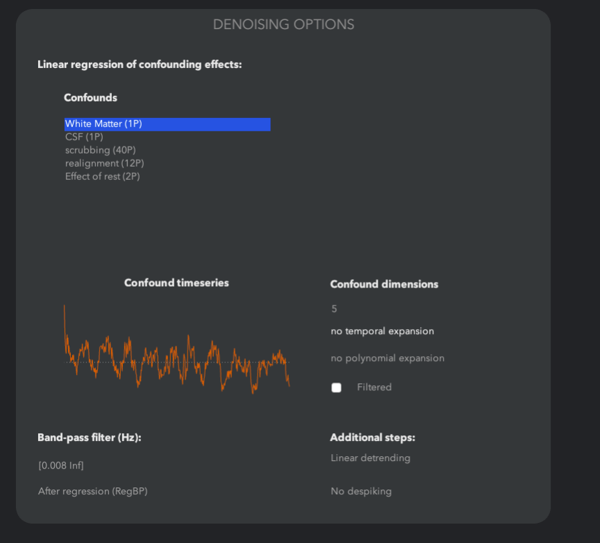Image resolution: width=600 pixels, height=543 pixels.
Task: Toggle the Filtered checkbox
Action: click(x=337, y=387)
